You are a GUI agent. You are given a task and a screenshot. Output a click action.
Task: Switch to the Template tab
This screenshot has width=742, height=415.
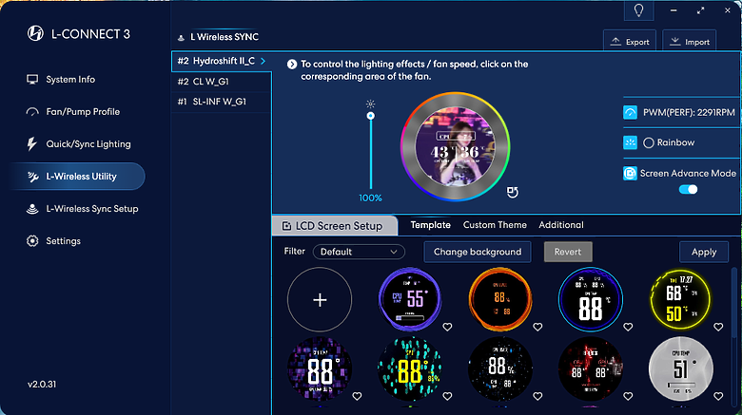pos(431,225)
